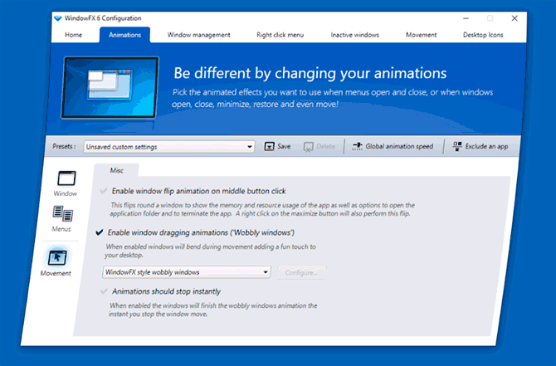556x366 pixels.
Task: Click the Save text label in presets toolbar
Action: pos(284,146)
